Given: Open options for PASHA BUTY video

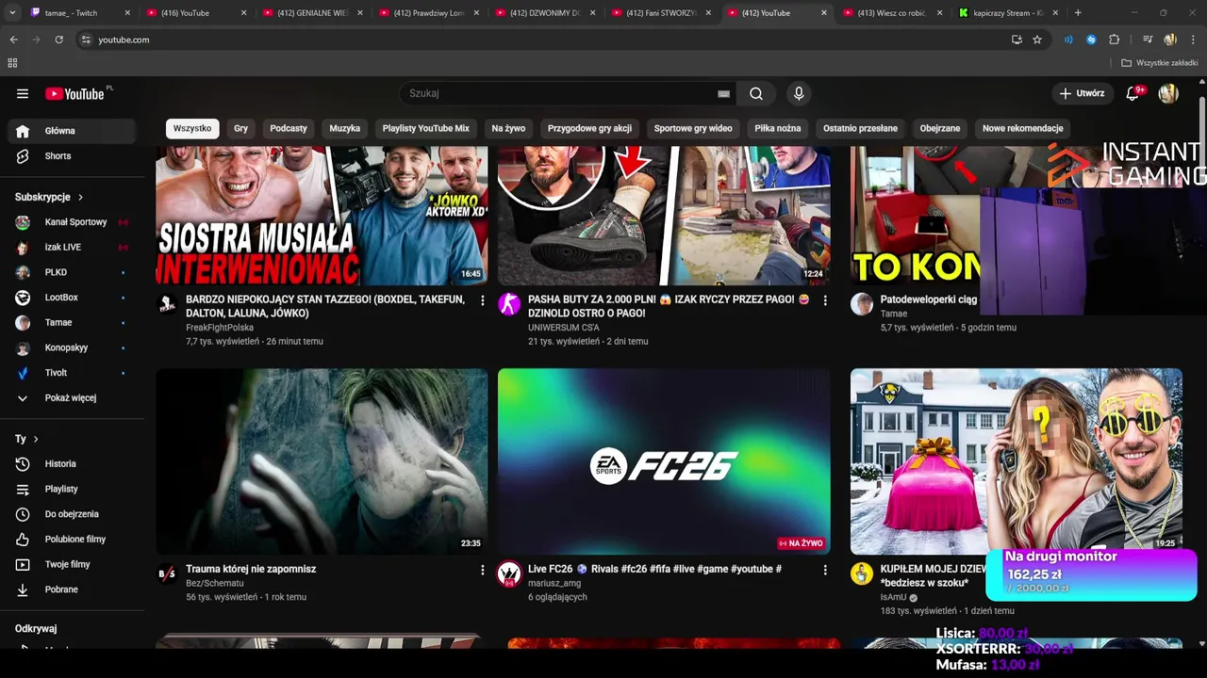Looking at the screenshot, I should pos(825,300).
